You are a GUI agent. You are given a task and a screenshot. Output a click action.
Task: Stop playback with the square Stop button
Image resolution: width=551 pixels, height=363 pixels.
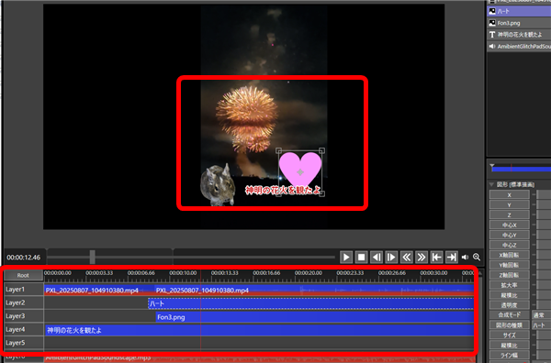point(361,257)
